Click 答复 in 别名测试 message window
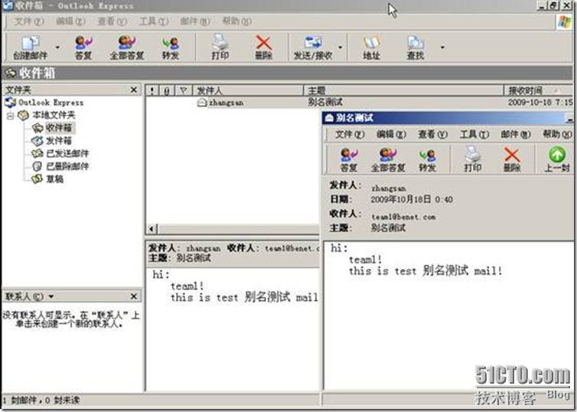577x412 pixels. click(349, 160)
